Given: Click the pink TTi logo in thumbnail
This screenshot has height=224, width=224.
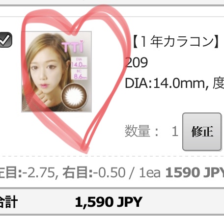Looking at the screenshot, I should pyautogui.click(x=73, y=46).
